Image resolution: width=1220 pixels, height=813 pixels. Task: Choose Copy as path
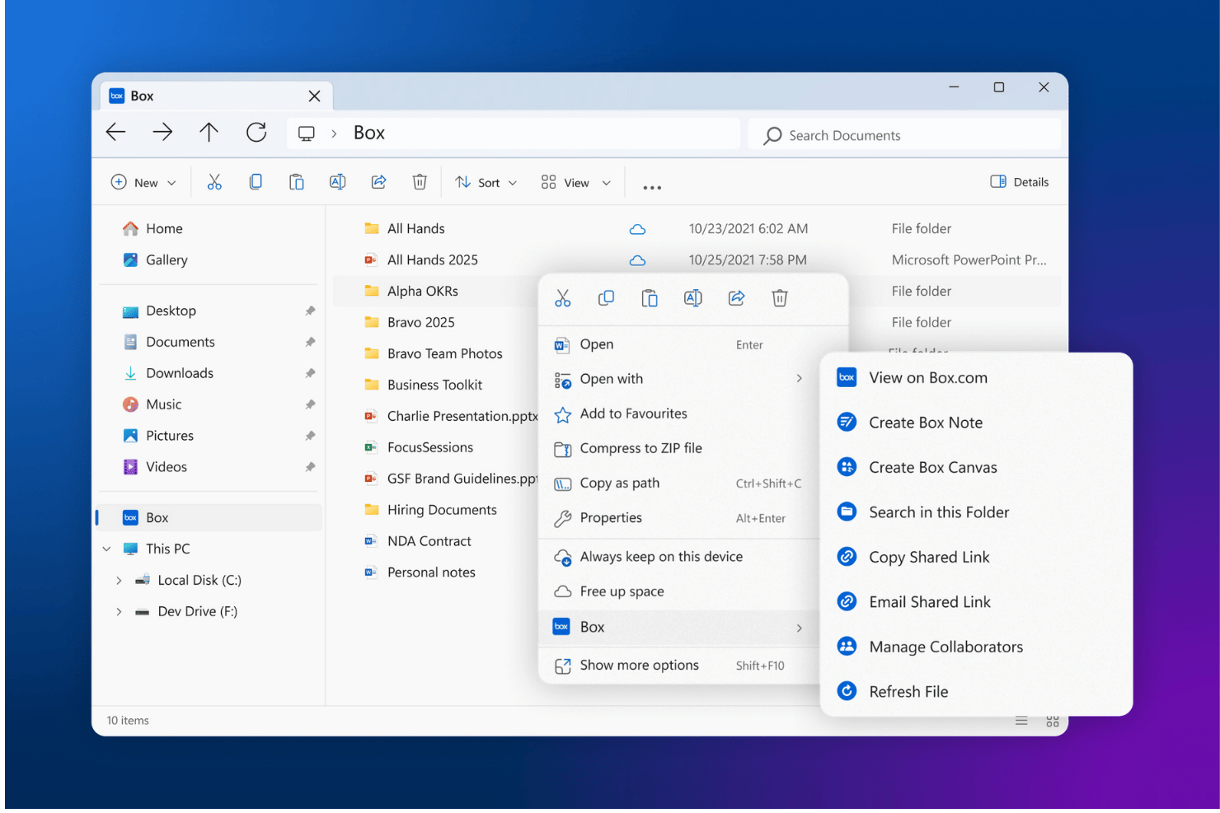click(x=680, y=483)
